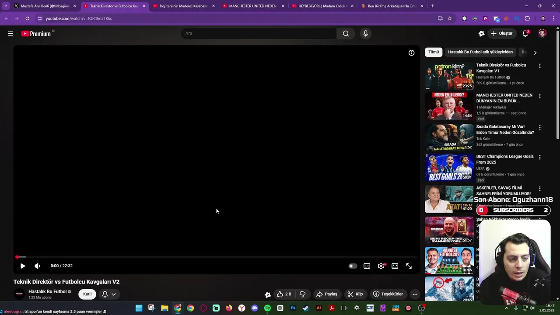Click the sparkle enhancer icon beside Oluştur
This screenshot has height=315, width=560.
click(x=482, y=34)
